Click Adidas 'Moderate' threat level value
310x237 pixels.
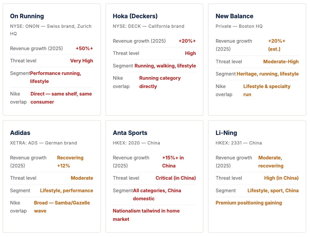pyautogui.click(x=82, y=178)
